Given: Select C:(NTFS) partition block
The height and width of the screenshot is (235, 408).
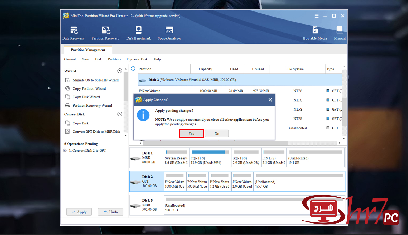Looking at the screenshot, I should (210, 158).
